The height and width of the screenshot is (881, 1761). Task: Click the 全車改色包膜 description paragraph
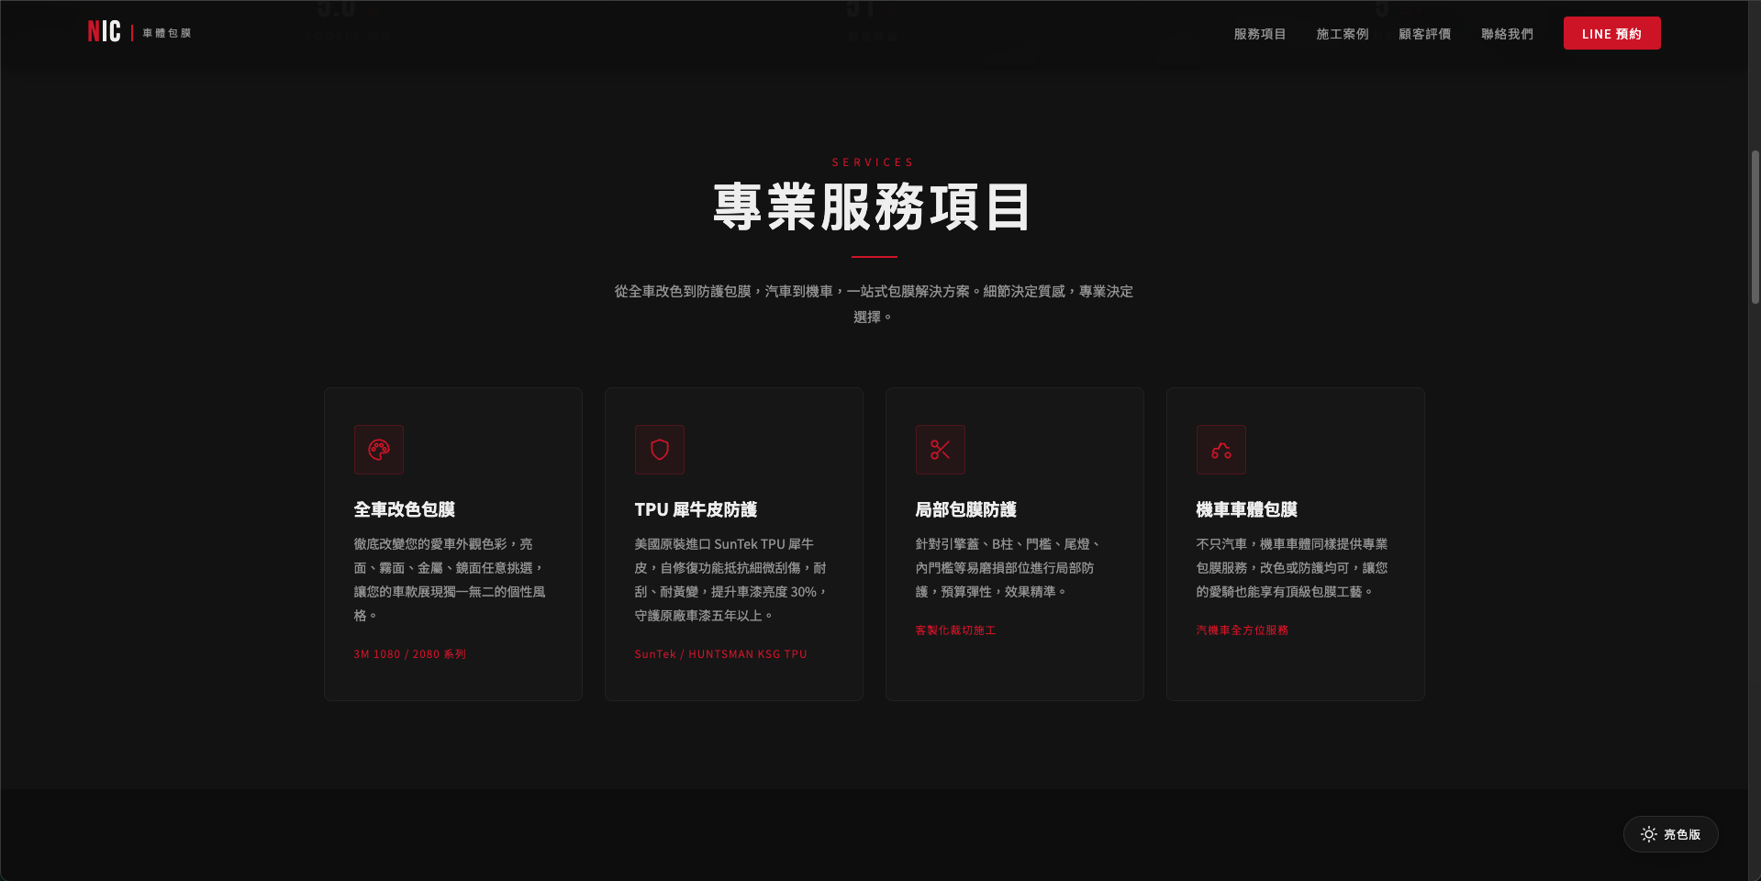pos(450,580)
